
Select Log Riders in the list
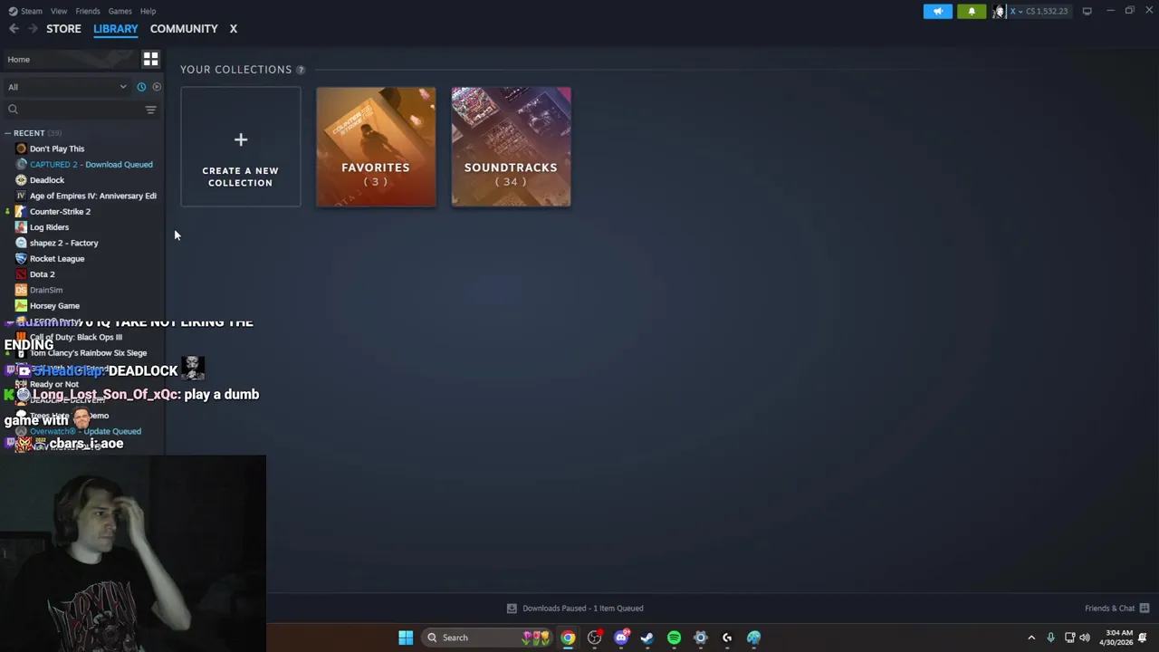click(49, 227)
